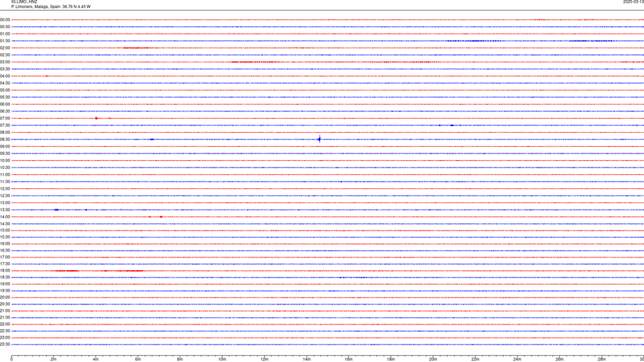
Task: Click the 08:30 time row label
Action: click(5, 139)
